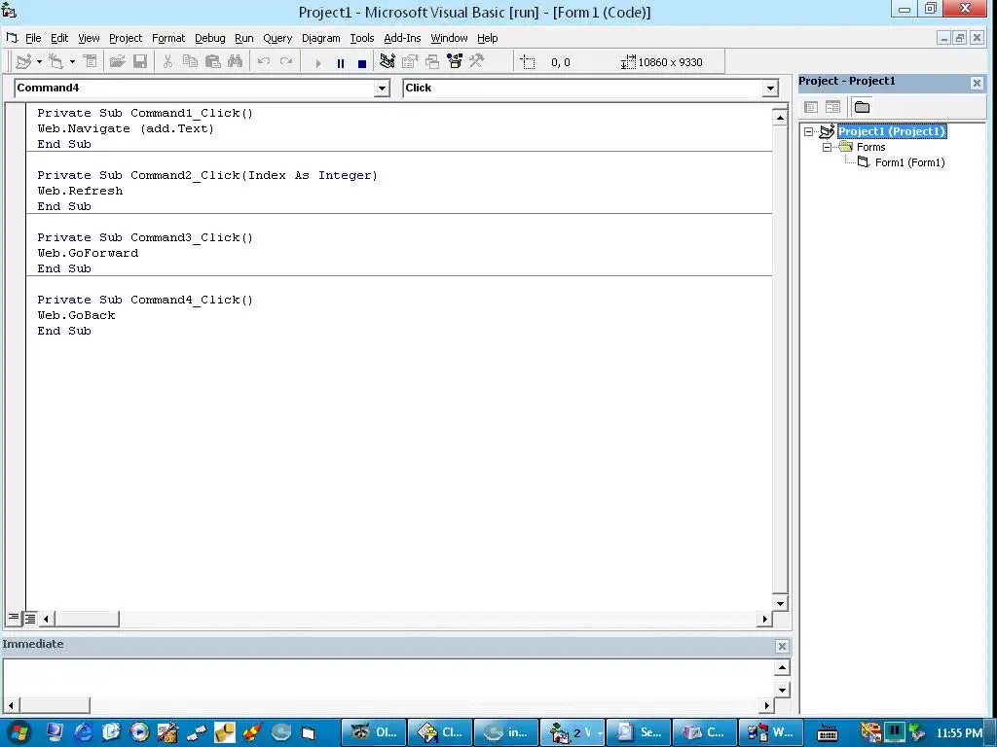Click the Open Project folder icon
The image size is (997, 747).
(x=117, y=61)
